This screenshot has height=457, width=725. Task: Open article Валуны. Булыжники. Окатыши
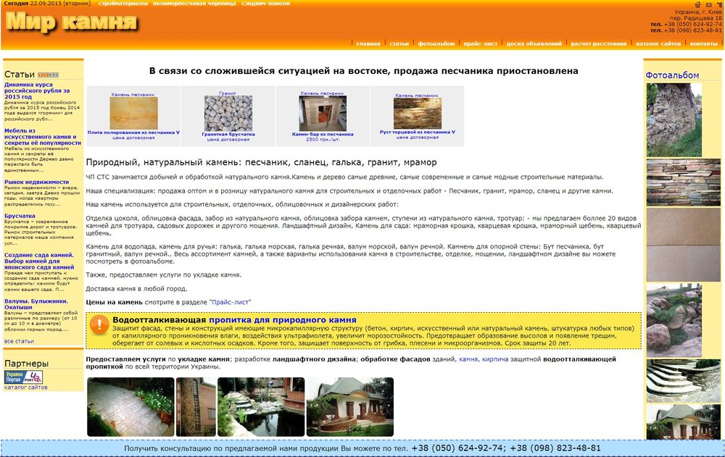click(x=36, y=304)
